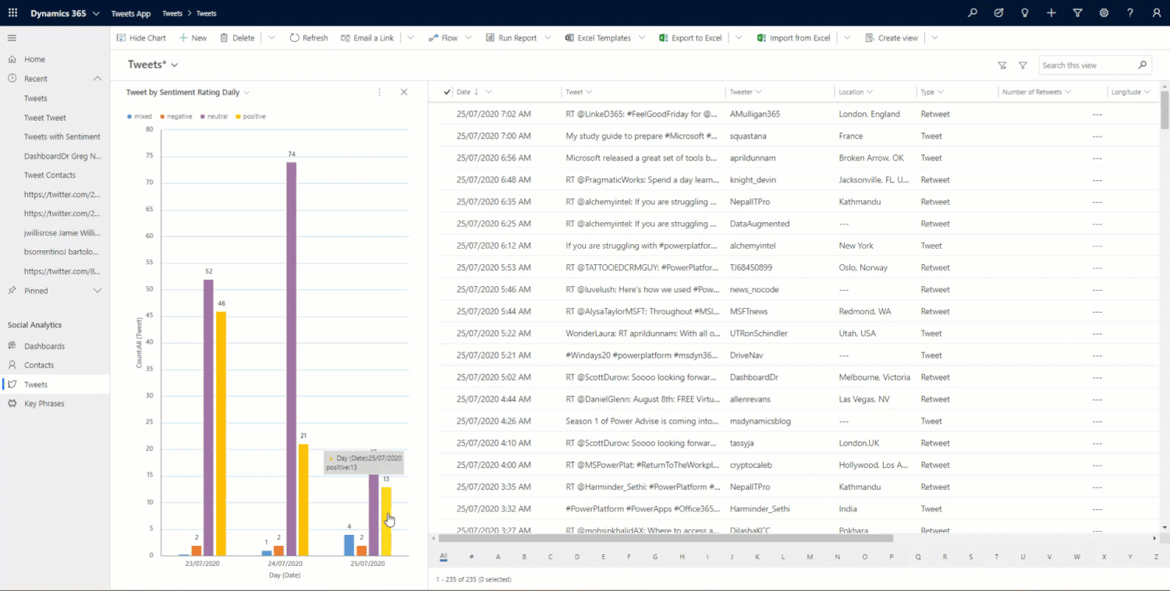Image resolution: width=1170 pixels, height=591 pixels.
Task: Select All in the alphabet filter bar
Action: [x=443, y=557]
